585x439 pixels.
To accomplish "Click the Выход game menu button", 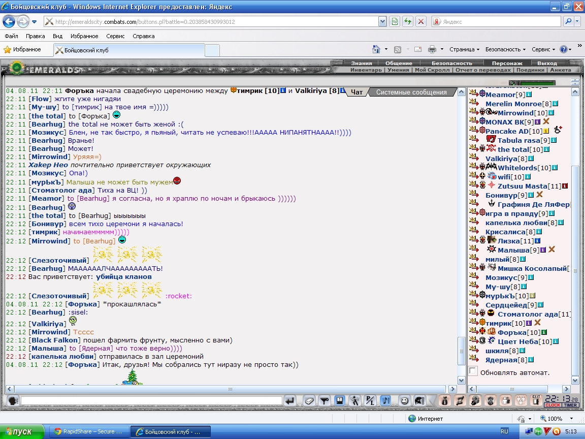I will coord(547,63).
